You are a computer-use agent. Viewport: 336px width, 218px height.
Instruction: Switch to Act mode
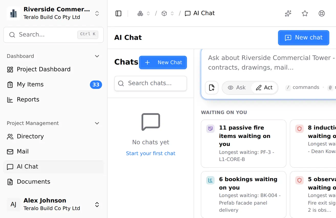click(x=264, y=88)
